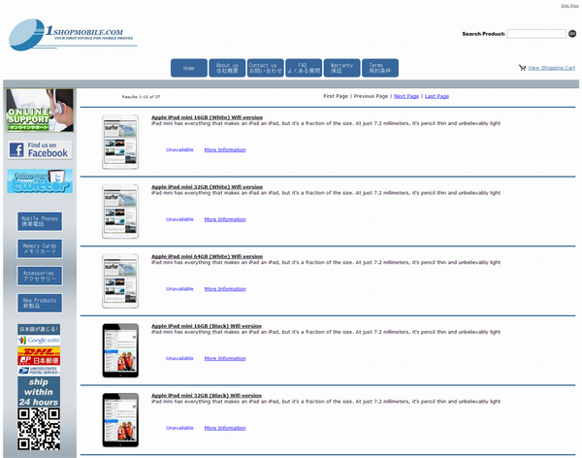This screenshot has height=458, width=582.
Task: Click the Search Product input field
Action: (536, 34)
